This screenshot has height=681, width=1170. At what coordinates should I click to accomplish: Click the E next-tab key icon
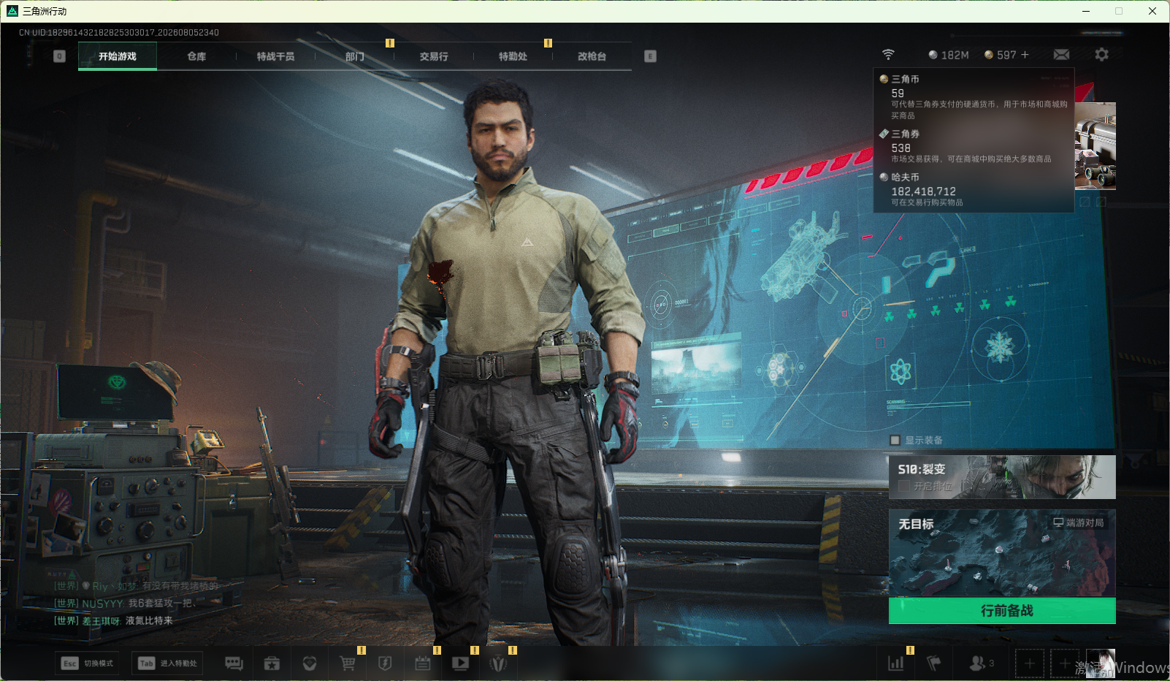(650, 56)
